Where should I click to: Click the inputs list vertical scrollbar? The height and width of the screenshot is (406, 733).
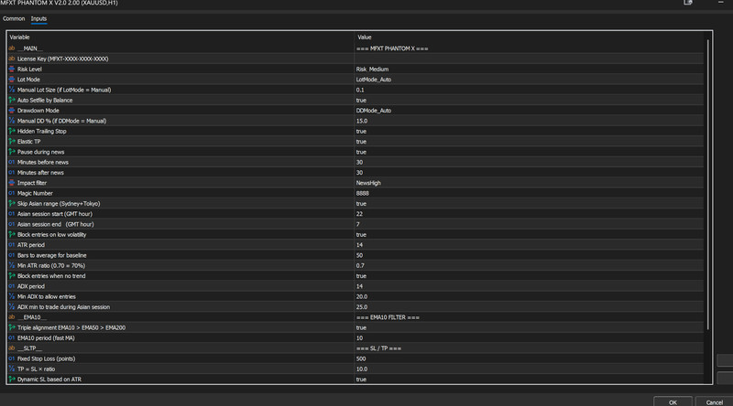pos(707,185)
